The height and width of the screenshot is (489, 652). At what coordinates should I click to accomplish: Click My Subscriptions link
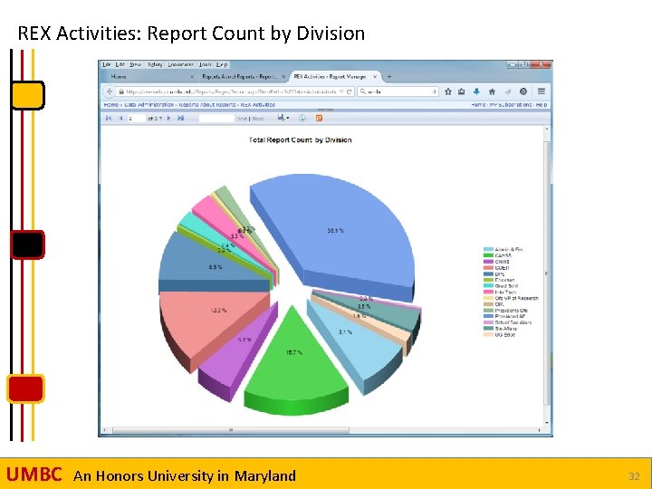coord(510,105)
